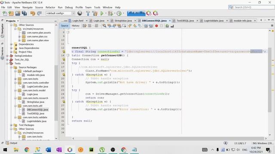Click the Clean and Build Project icon
This screenshot has width=275, height=154.
(x=95, y=13)
